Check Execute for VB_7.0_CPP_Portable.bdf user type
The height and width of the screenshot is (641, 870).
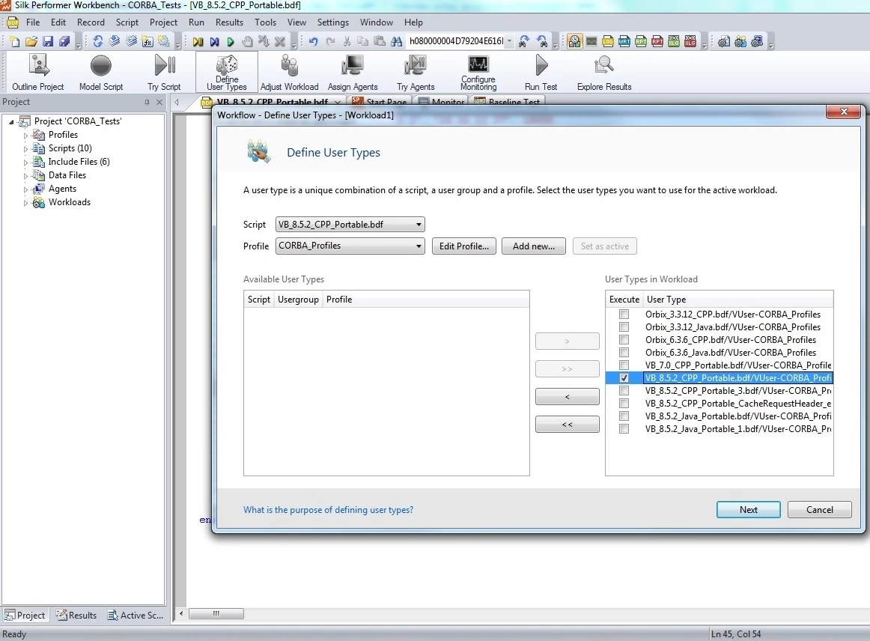(624, 365)
